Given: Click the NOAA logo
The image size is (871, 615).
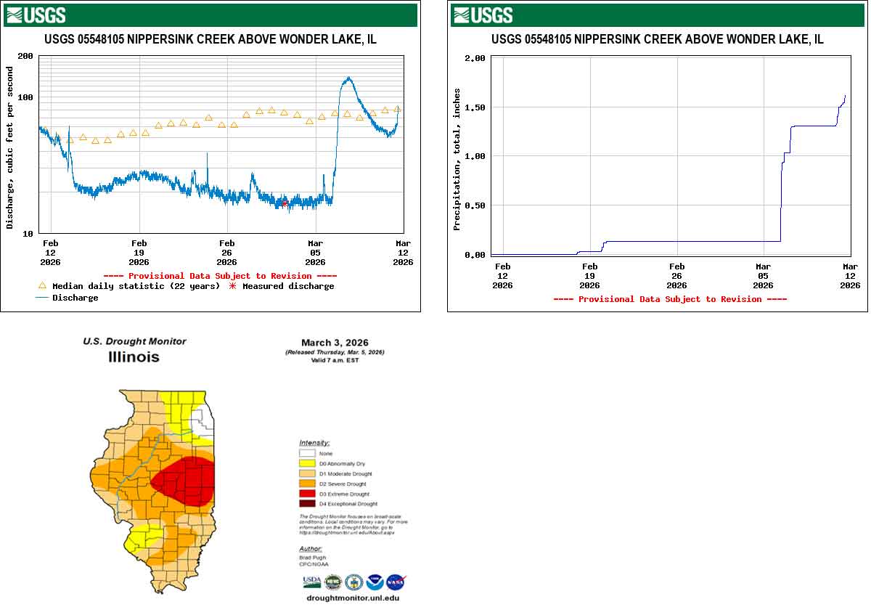Looking at the screenshot, I should (x=375, y=582).
